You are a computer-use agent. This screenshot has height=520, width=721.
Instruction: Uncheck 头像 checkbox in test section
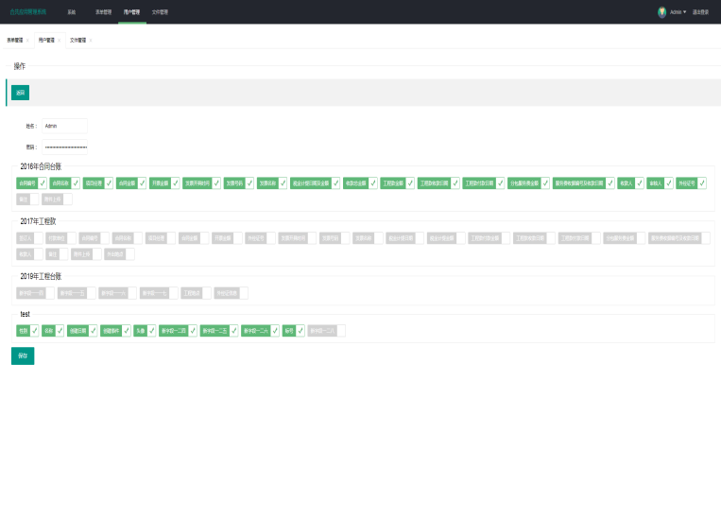pyautogui.click(x=152, y=331)
